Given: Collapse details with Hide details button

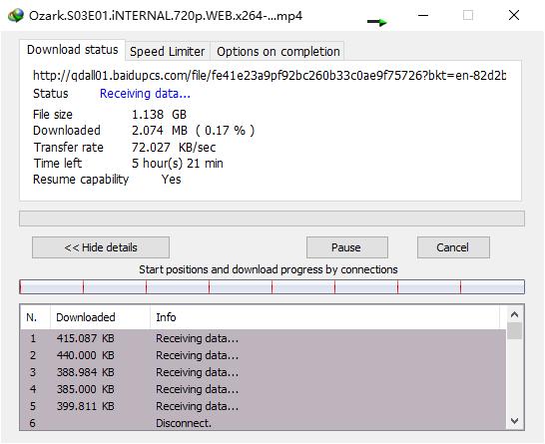Looking at the screenshot, I should (x=101, y=247).
